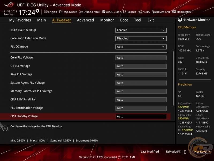
Task: Click the EzMode exit arrow icon
Action: (x=184, y=152)
